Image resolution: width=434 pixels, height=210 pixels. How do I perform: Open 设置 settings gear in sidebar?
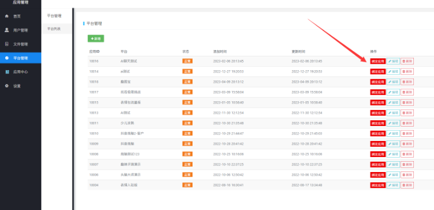coord(21,86)
